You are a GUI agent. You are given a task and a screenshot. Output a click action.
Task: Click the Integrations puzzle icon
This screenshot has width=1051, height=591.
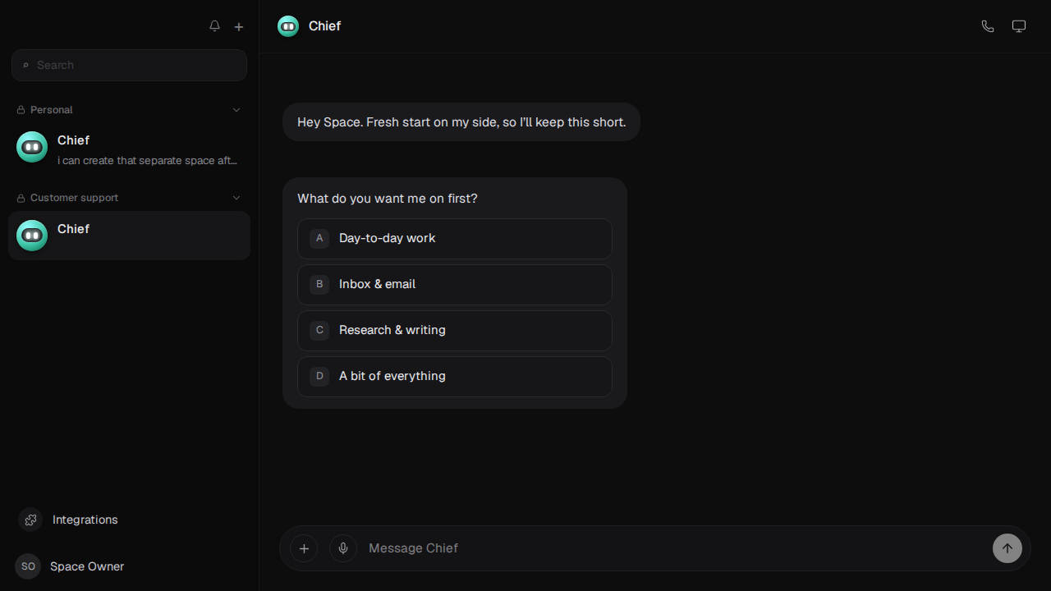30,520
